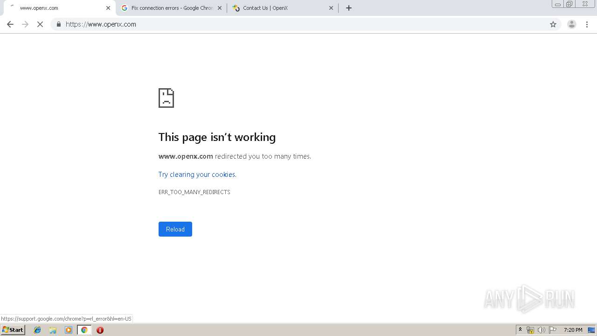Select the ERR_TOO_MANY_REDIRECTS error code

194,192
